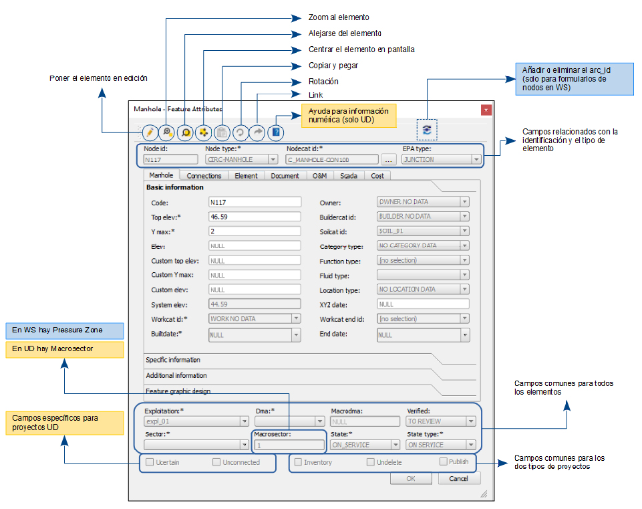This screenshot has height=509, width=642.
Task: Switch to the Cost tab
Action: (x=377, y=176)
